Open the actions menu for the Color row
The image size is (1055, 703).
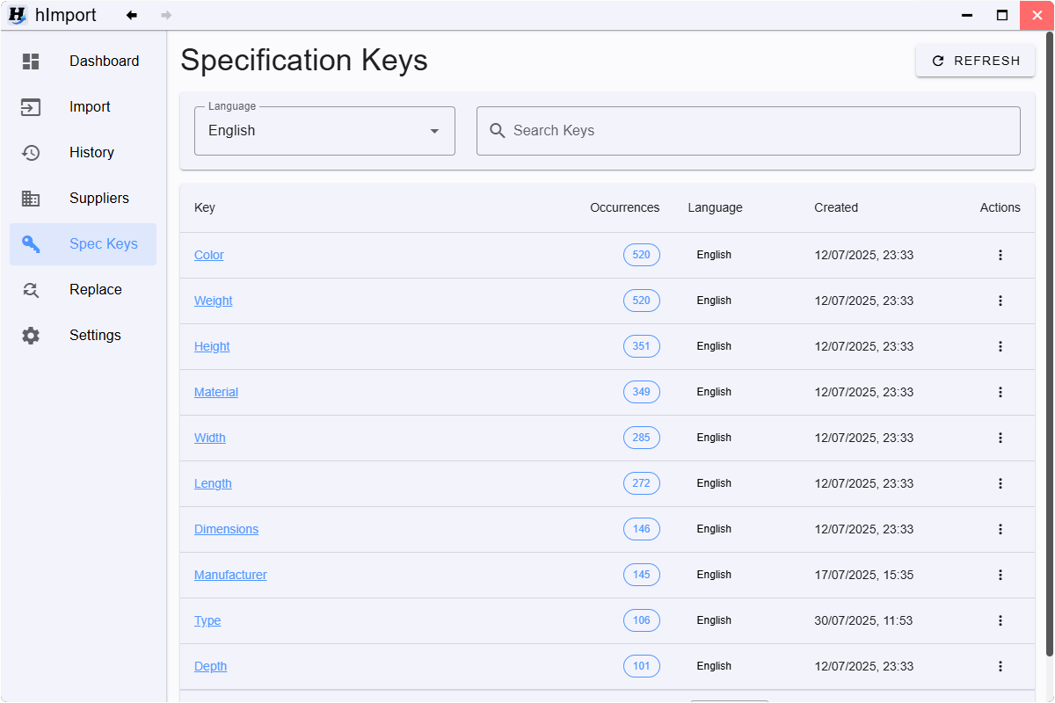1000,255
